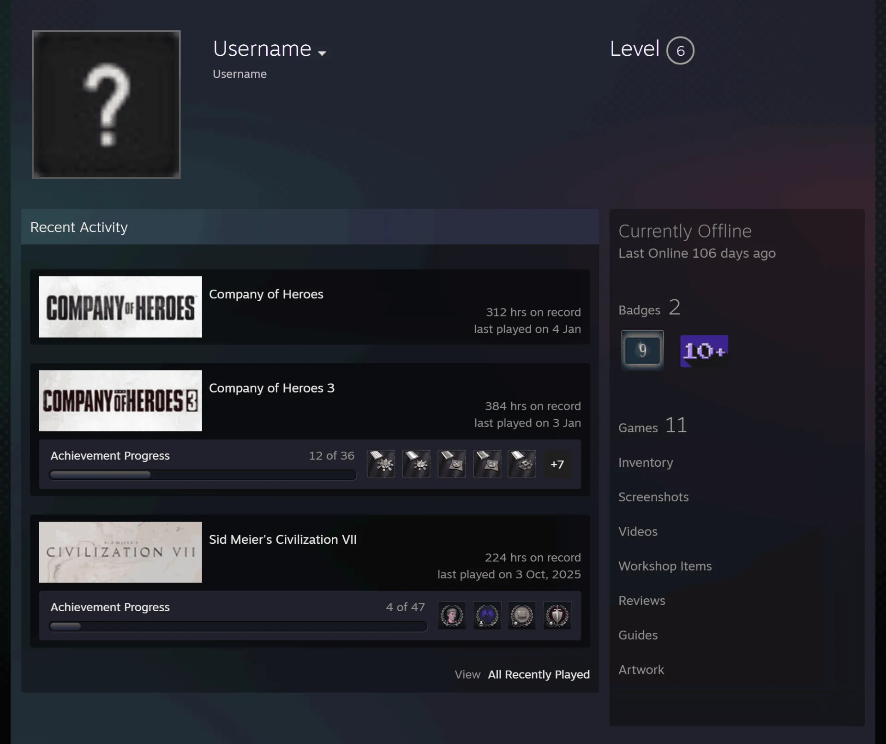This screenshot has width=886, height=744.
Task: Click the blue Civilization VII achievement icon
Action: pos(487,615)
